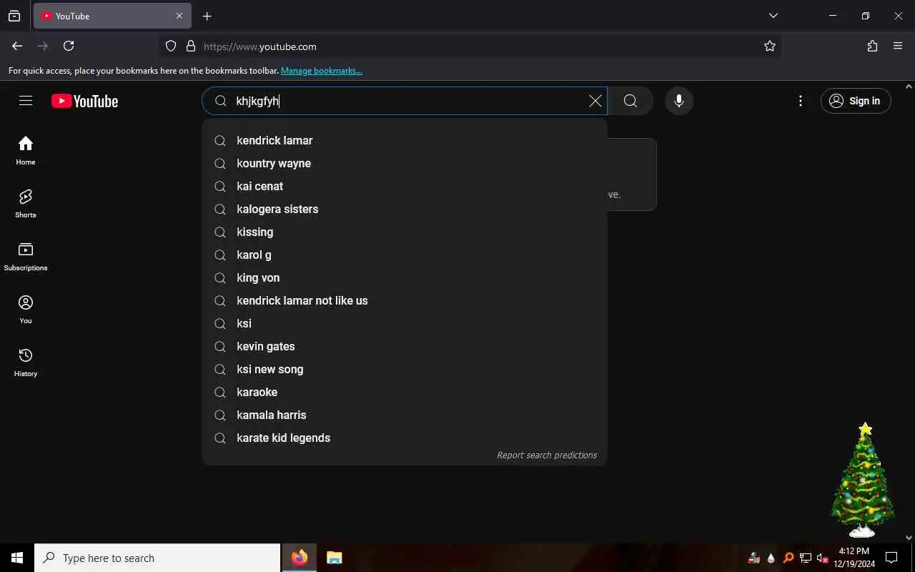Click 'Report search predictions' link
915x572 pixels.
(x=547, y=455)
